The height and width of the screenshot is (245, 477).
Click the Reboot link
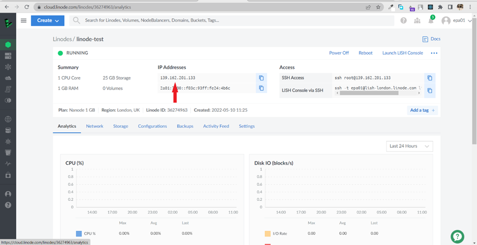pyautogui.click(x=365, y=53)
